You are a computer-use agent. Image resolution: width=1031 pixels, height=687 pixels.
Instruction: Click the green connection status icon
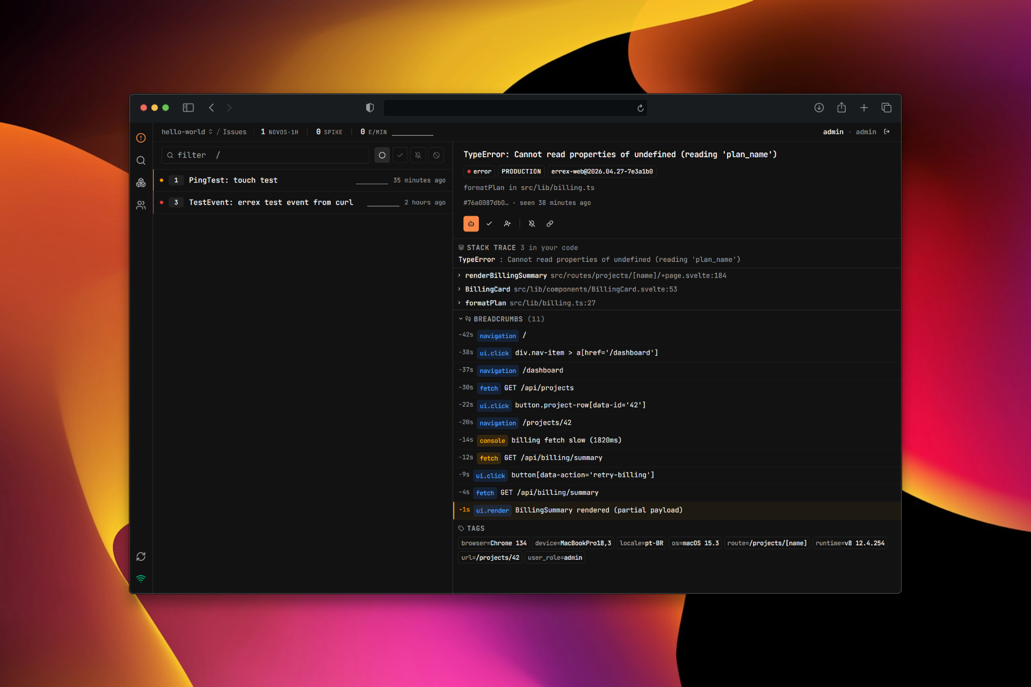pyautogui.click(x=141, y=579)
